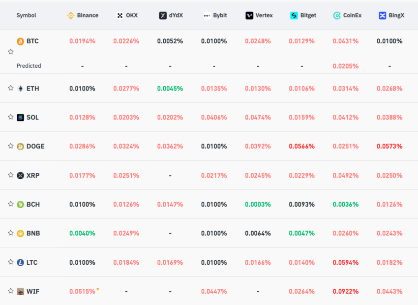
Task: Click the Bybit exchange logo icon
Action: (x=207, y=16)
